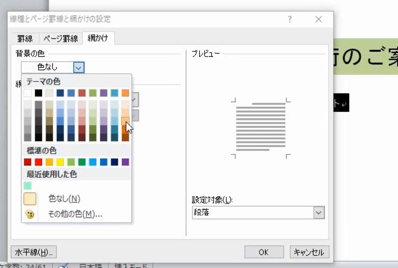Click the proofing check icon in status bar
The image size is (398, 268).
(x=63, y=266)
